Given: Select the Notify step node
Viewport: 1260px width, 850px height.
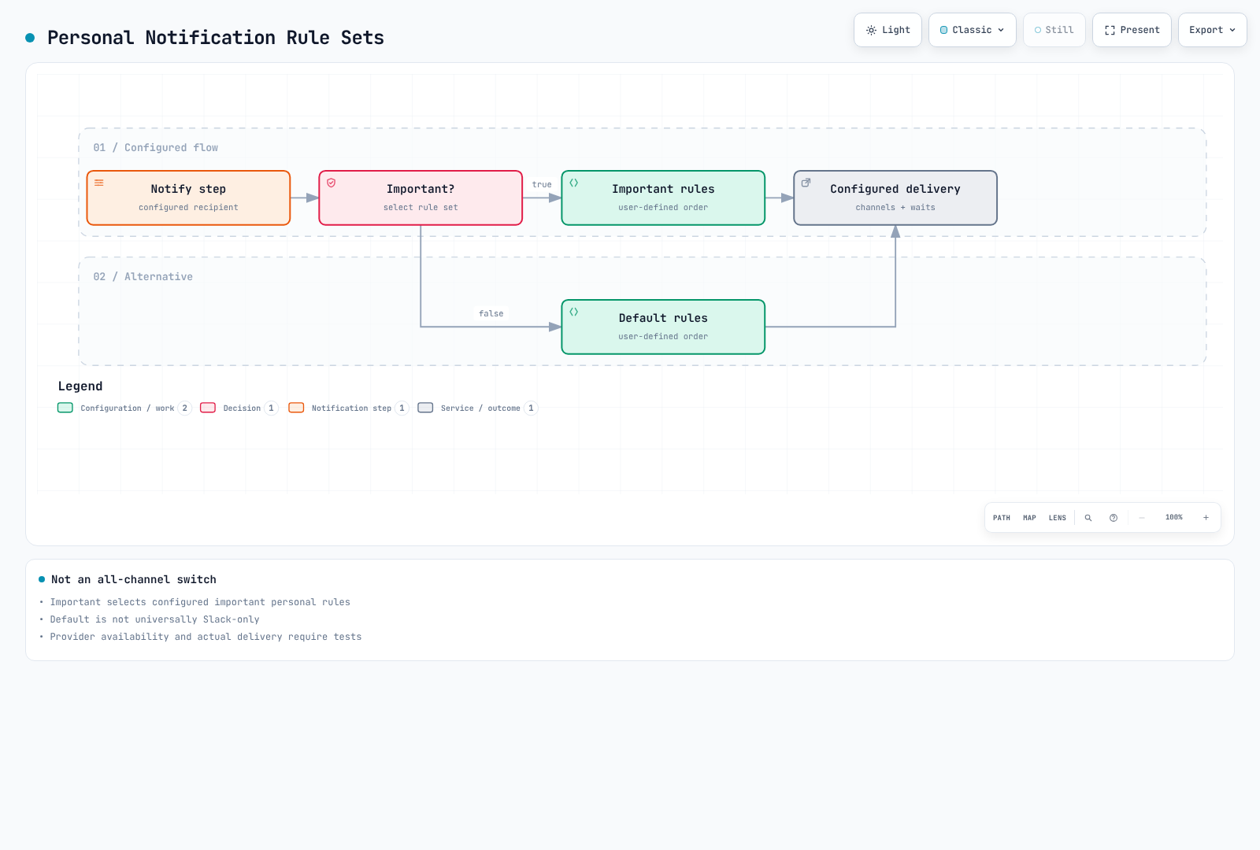Looking at the screenshot, I should click(188, 198).
